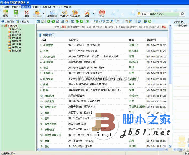Viewport: 189px width, 155px height.
Task: Click the globe icon in second toolbar
Action: tap(146, 21)
